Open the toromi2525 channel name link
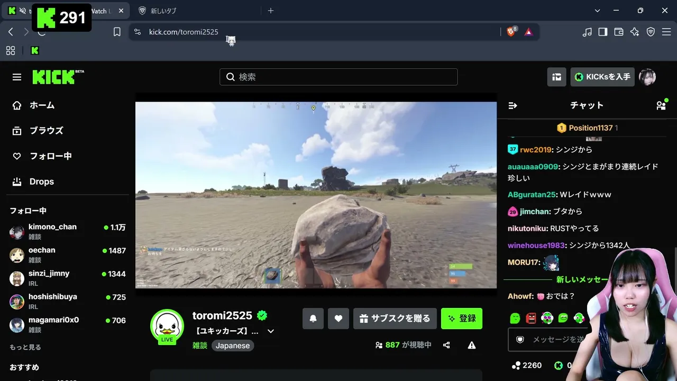This screenshot has width=677, height=381. coord(222,316)
